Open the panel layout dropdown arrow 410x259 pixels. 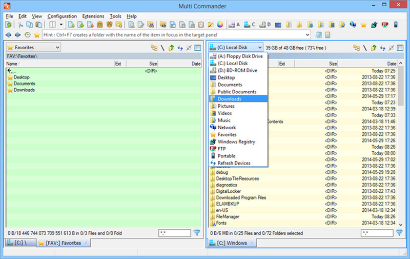61,25
